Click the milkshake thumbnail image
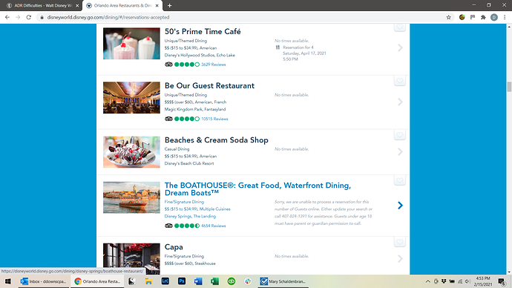 (131, 44)
